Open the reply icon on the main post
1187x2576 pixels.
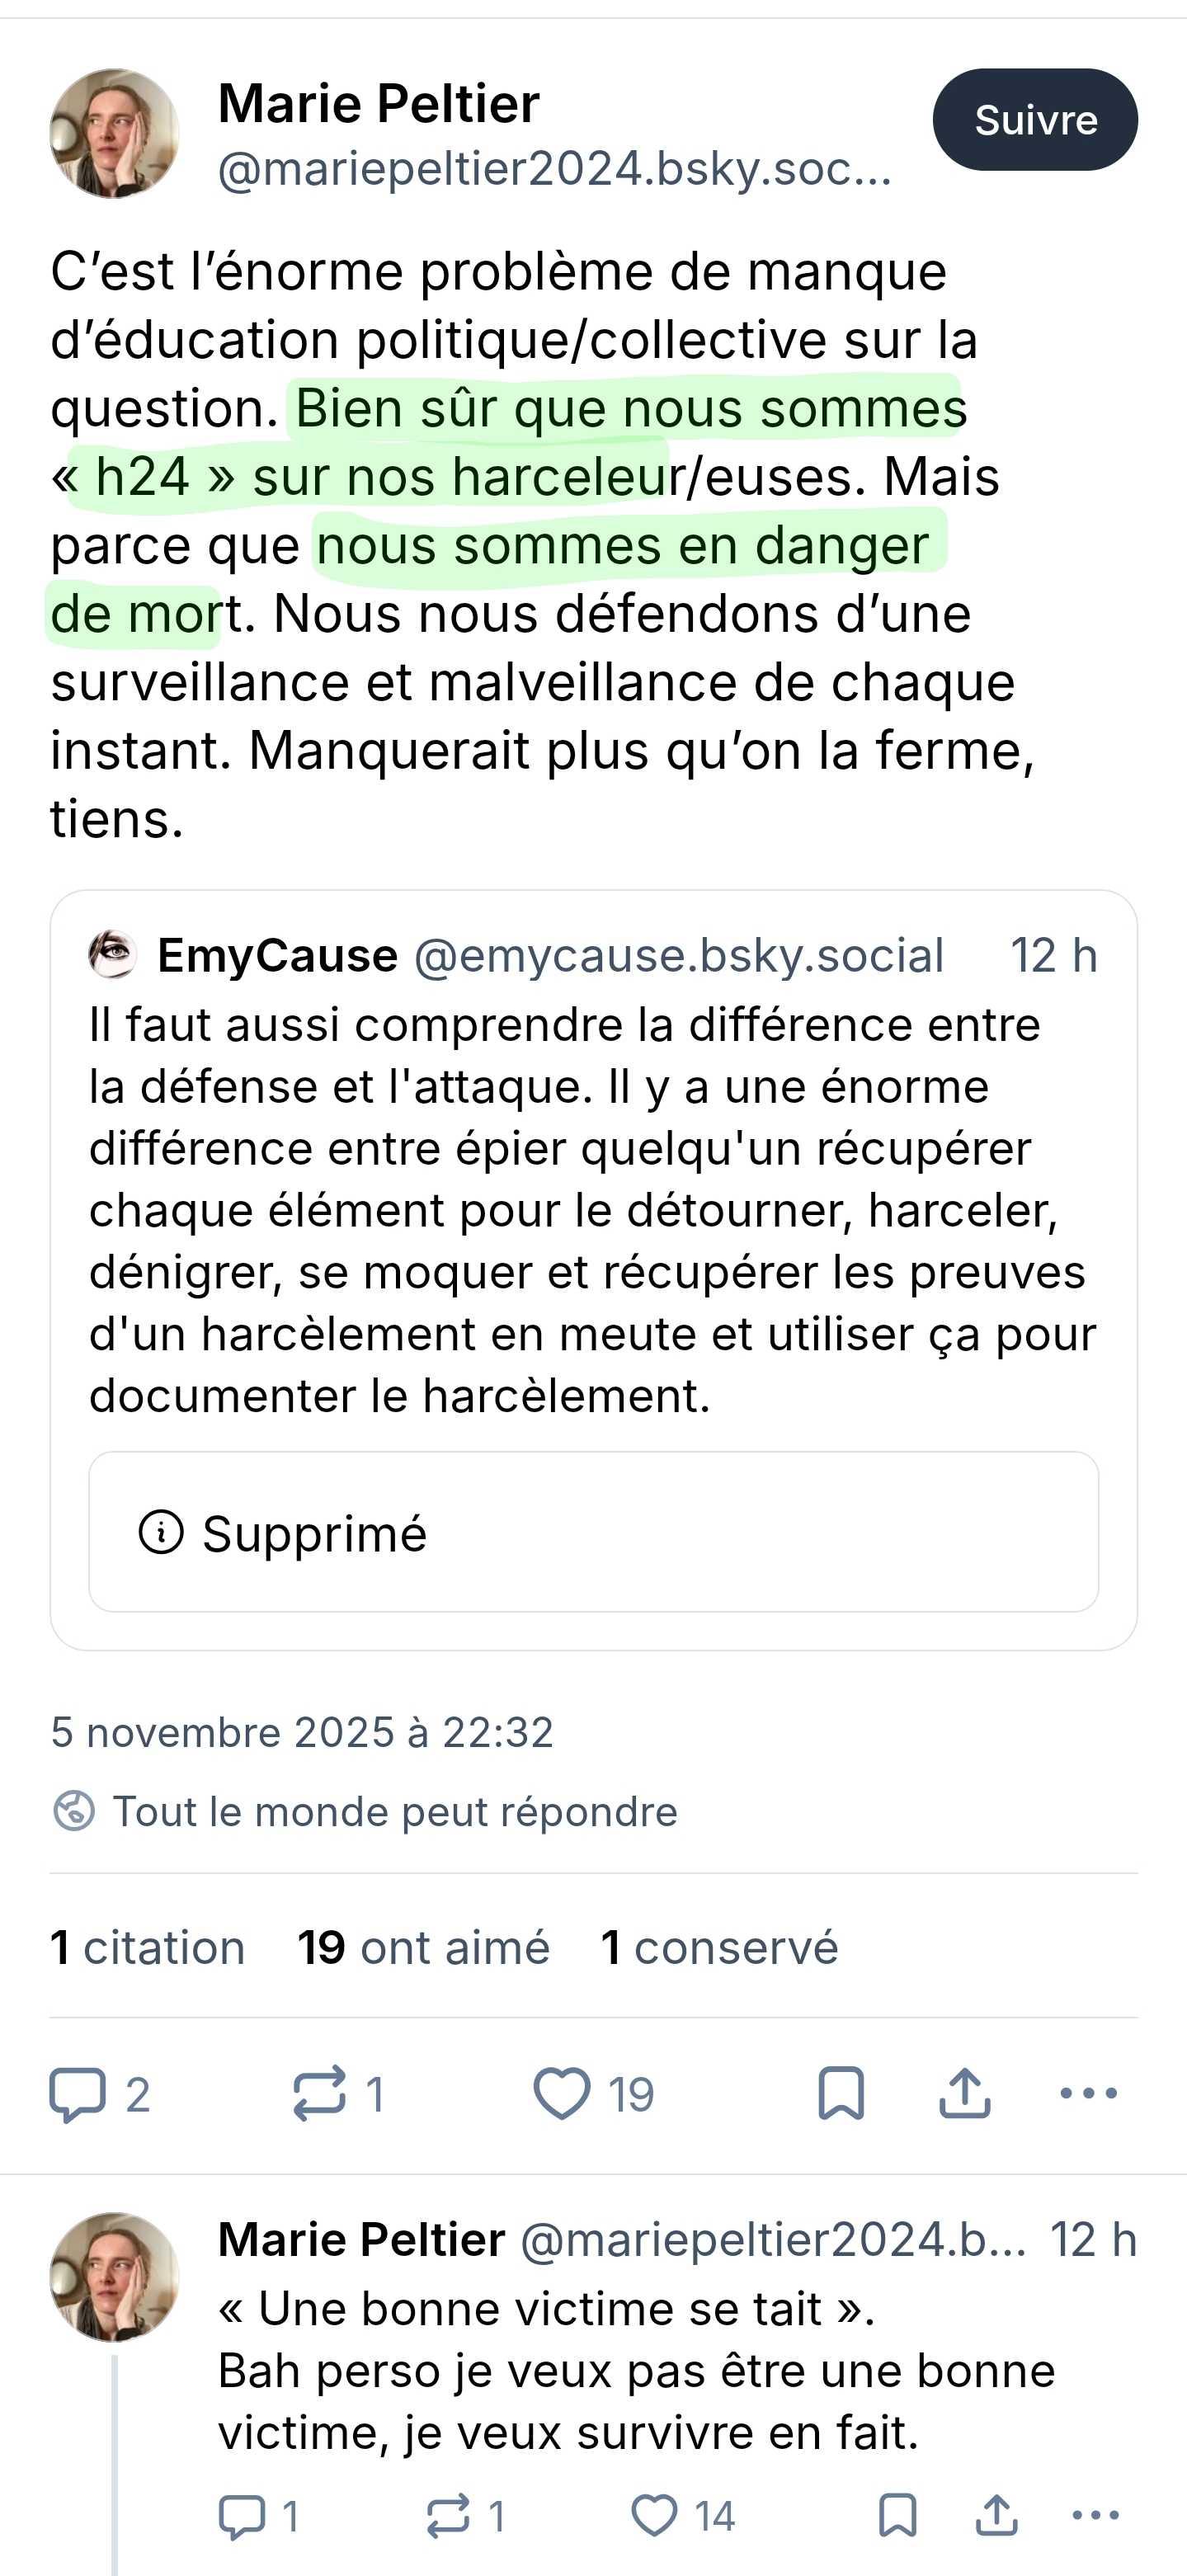point(79,2093)
